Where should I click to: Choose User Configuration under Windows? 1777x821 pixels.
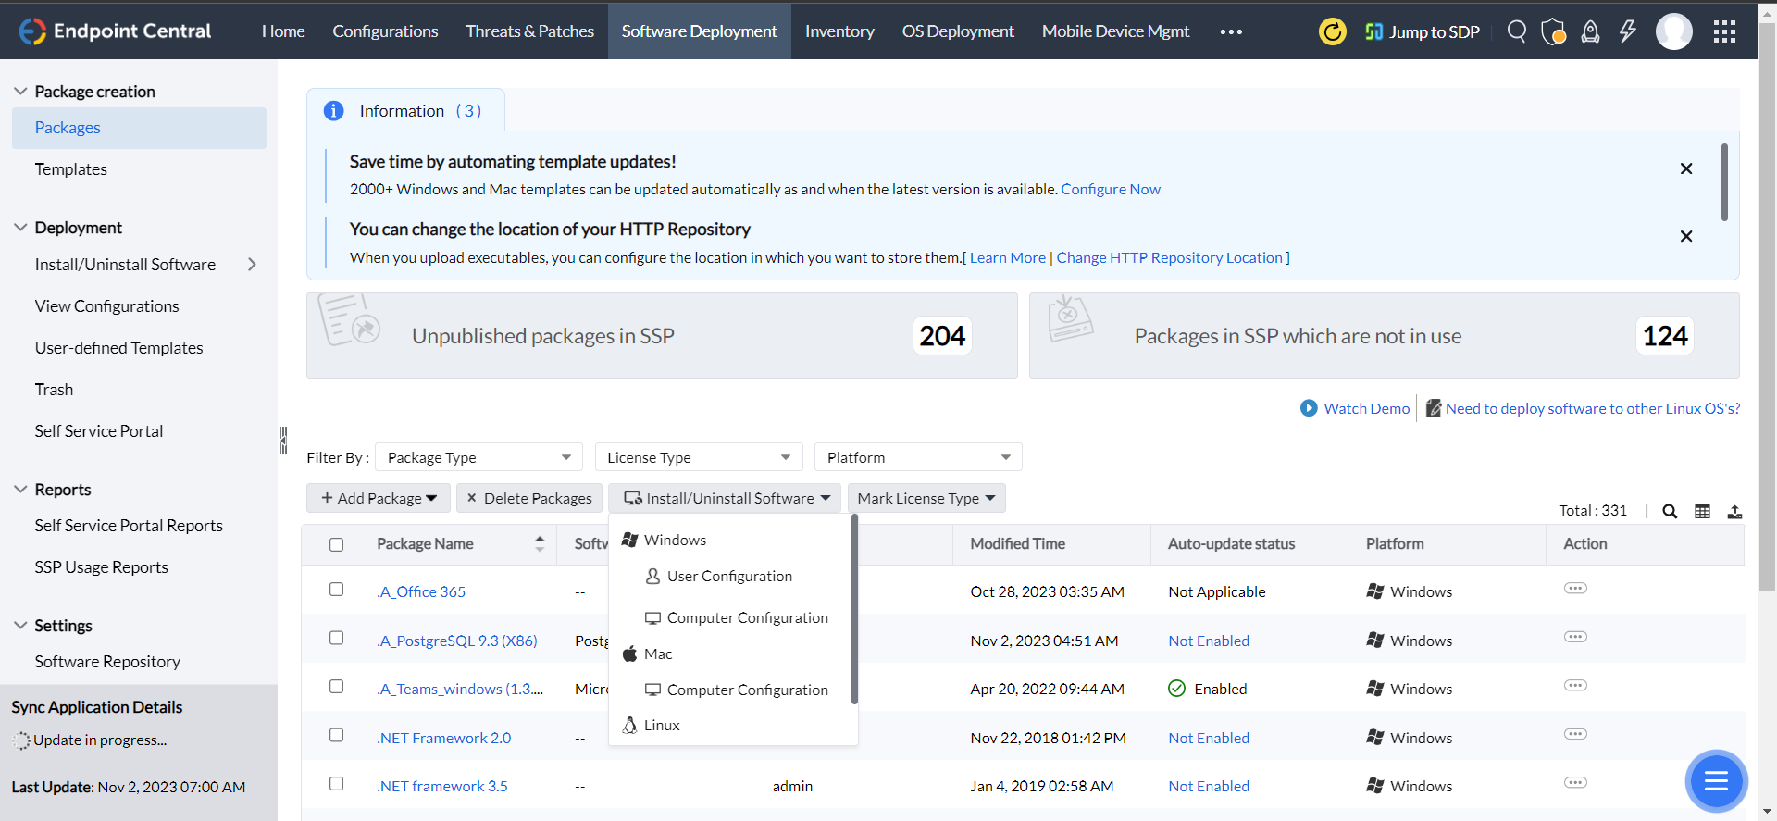pyautogui.click(x=729, y=576)
